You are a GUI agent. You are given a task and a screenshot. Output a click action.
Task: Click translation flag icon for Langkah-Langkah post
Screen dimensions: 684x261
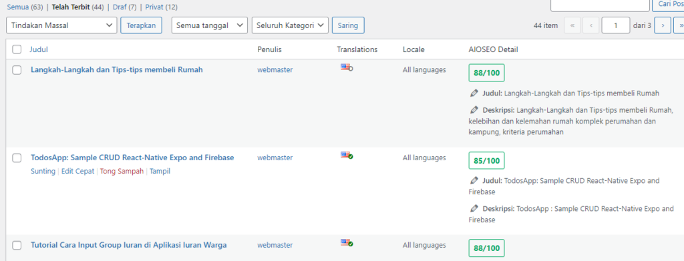pos(347,67)
